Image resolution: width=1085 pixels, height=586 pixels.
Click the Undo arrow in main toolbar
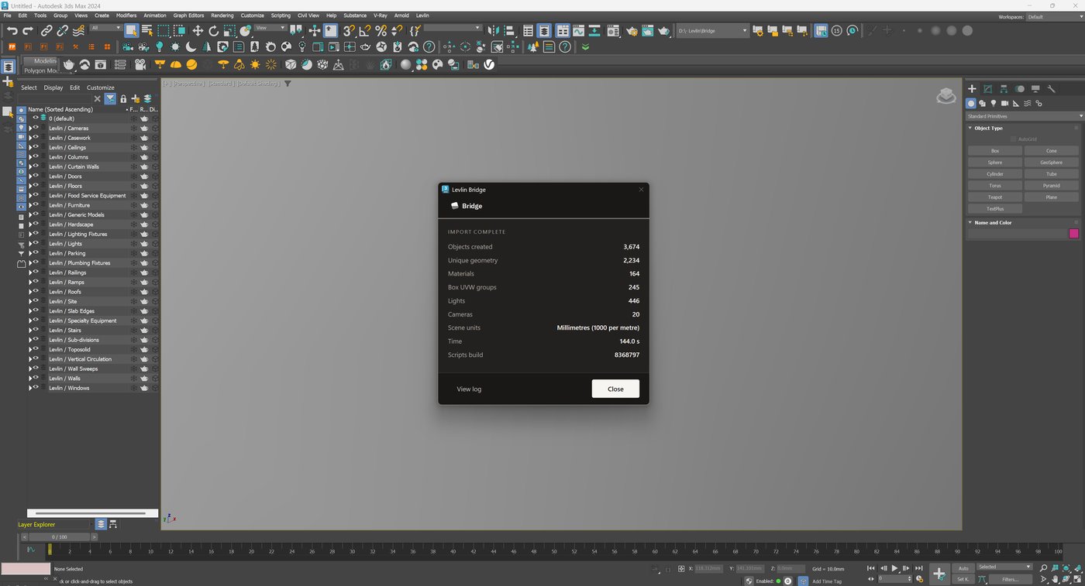pos(12,31)
